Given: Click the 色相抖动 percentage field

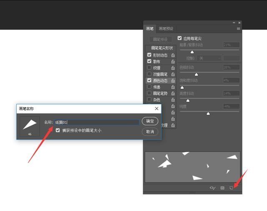Looking at the screenshot, I should coord(232,67).
